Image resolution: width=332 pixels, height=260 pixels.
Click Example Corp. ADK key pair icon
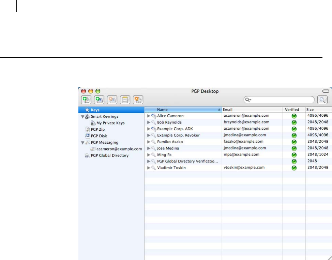click(x=154, y=129)
